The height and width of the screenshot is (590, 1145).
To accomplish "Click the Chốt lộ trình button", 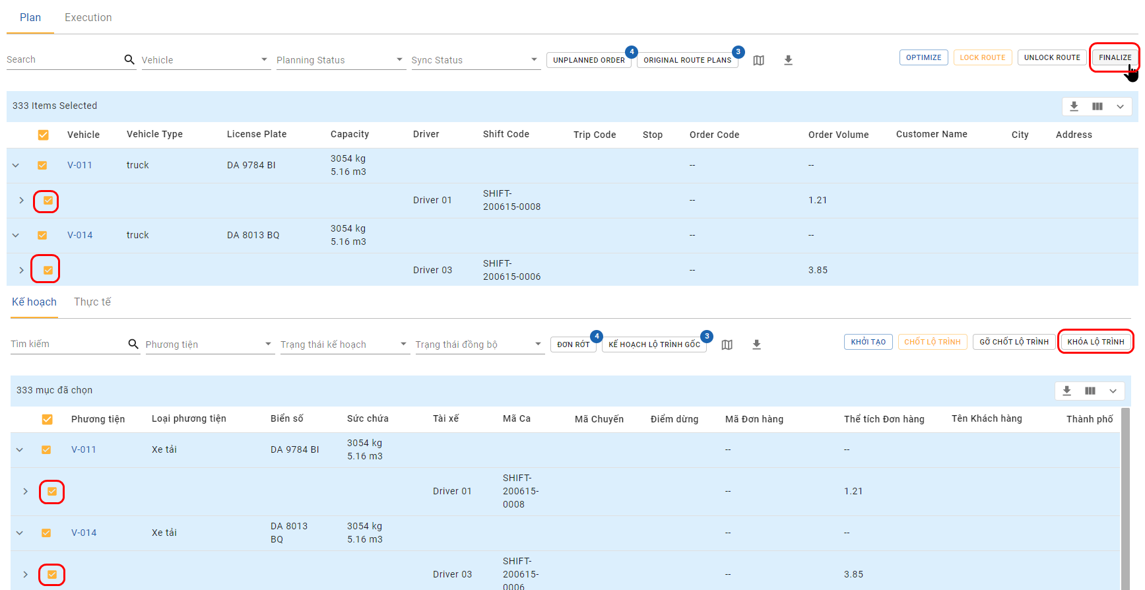I will click(932, 342).
